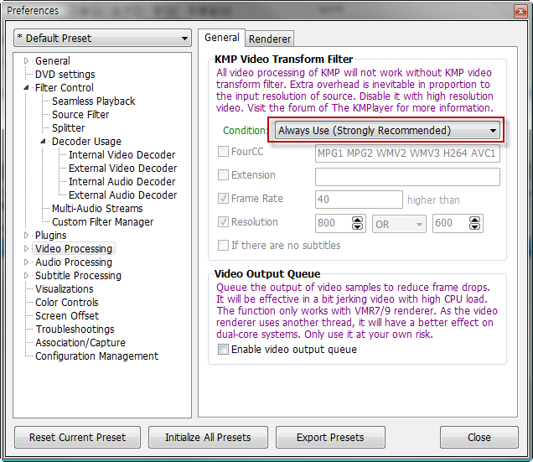Select Subtitle Processing in the tree
The width and height of the screenshot is (533, 462).
pyautogui.click(x=78, y=276)
